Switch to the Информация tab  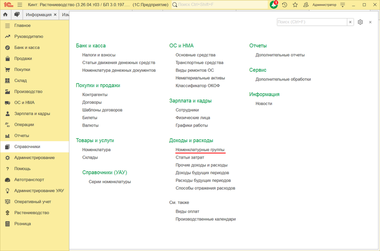pyautogui.click(x=38, y=15)
